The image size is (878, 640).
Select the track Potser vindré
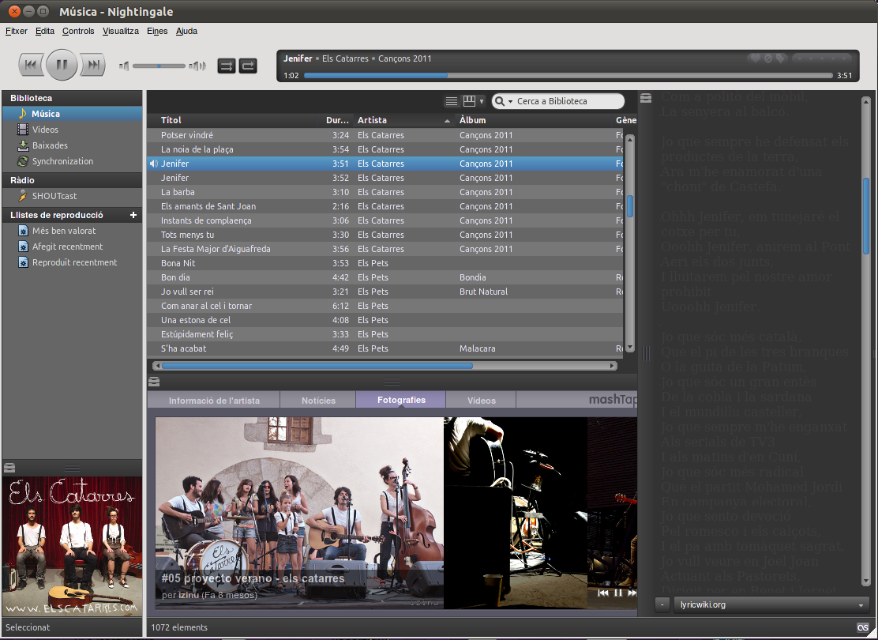385,135
